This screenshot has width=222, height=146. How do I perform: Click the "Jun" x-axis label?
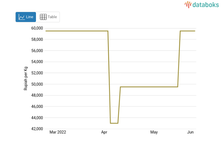(190, 132)
